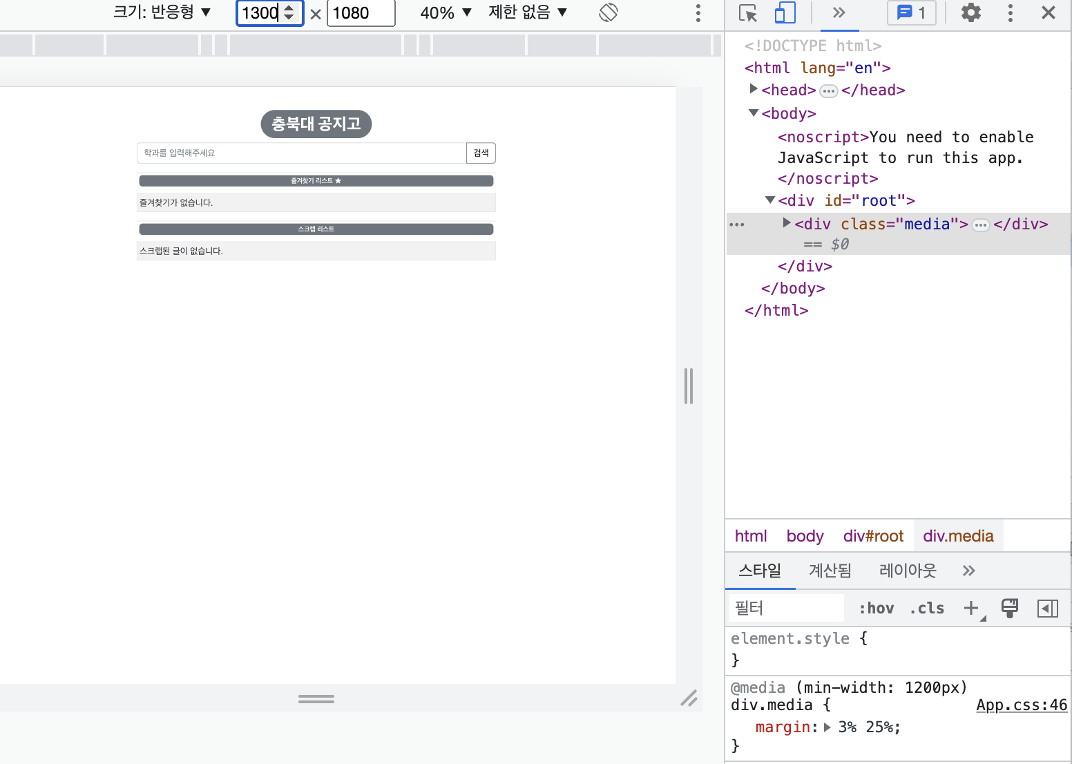Image resolution: width=1072 pixels, height=764 pixels.
Task: Select the noscript element line
Action: (906, 157)
